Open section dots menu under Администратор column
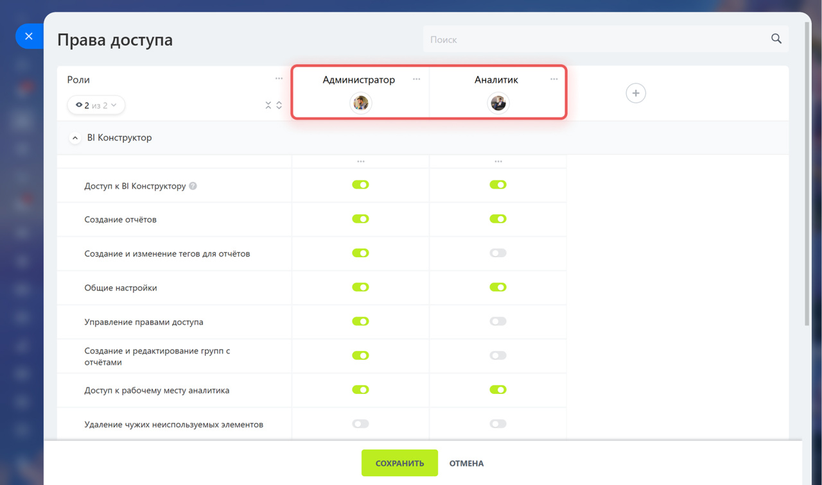This screenshot has height=485, width=822. [x=360, y=162]
